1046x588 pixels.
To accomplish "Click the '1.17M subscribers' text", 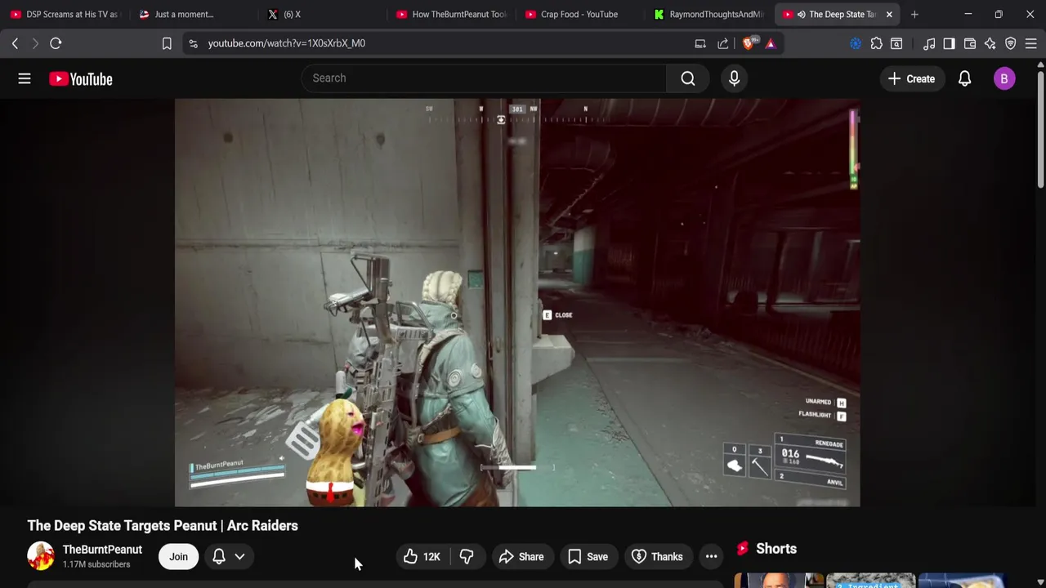I will pos(96,564).
